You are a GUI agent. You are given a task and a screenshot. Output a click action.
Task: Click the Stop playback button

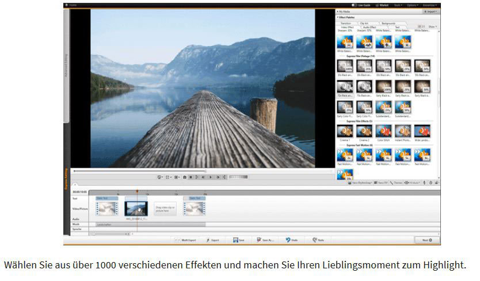191,177
